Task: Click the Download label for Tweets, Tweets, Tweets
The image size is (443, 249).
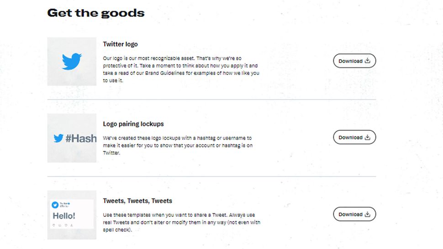Action: point(350,215)
